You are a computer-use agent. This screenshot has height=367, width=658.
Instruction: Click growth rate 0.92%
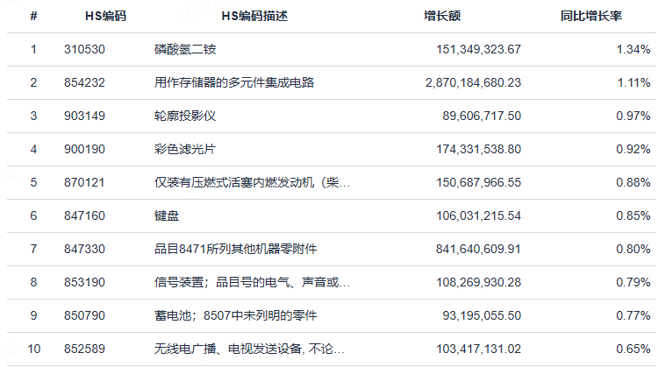[633, 149]
